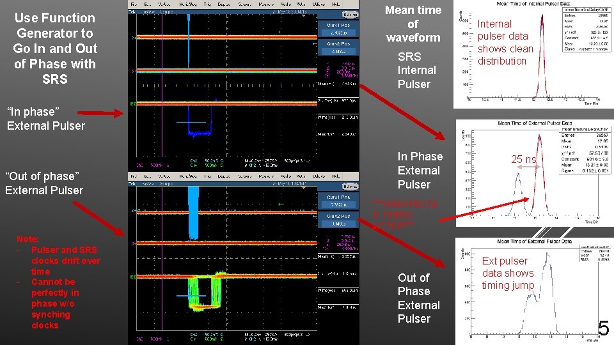Open File menu in bottom oscilloscope window

(x=134, y=176)
